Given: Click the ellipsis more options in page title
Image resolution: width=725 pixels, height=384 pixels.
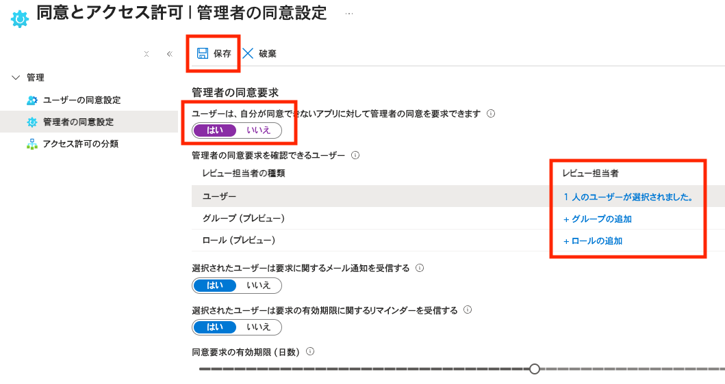Looking at the screenshot, I should click(349, 14).
